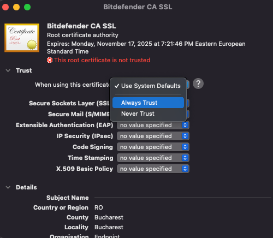Open the X.509 Basic Policy dropdown

(153, 169)
